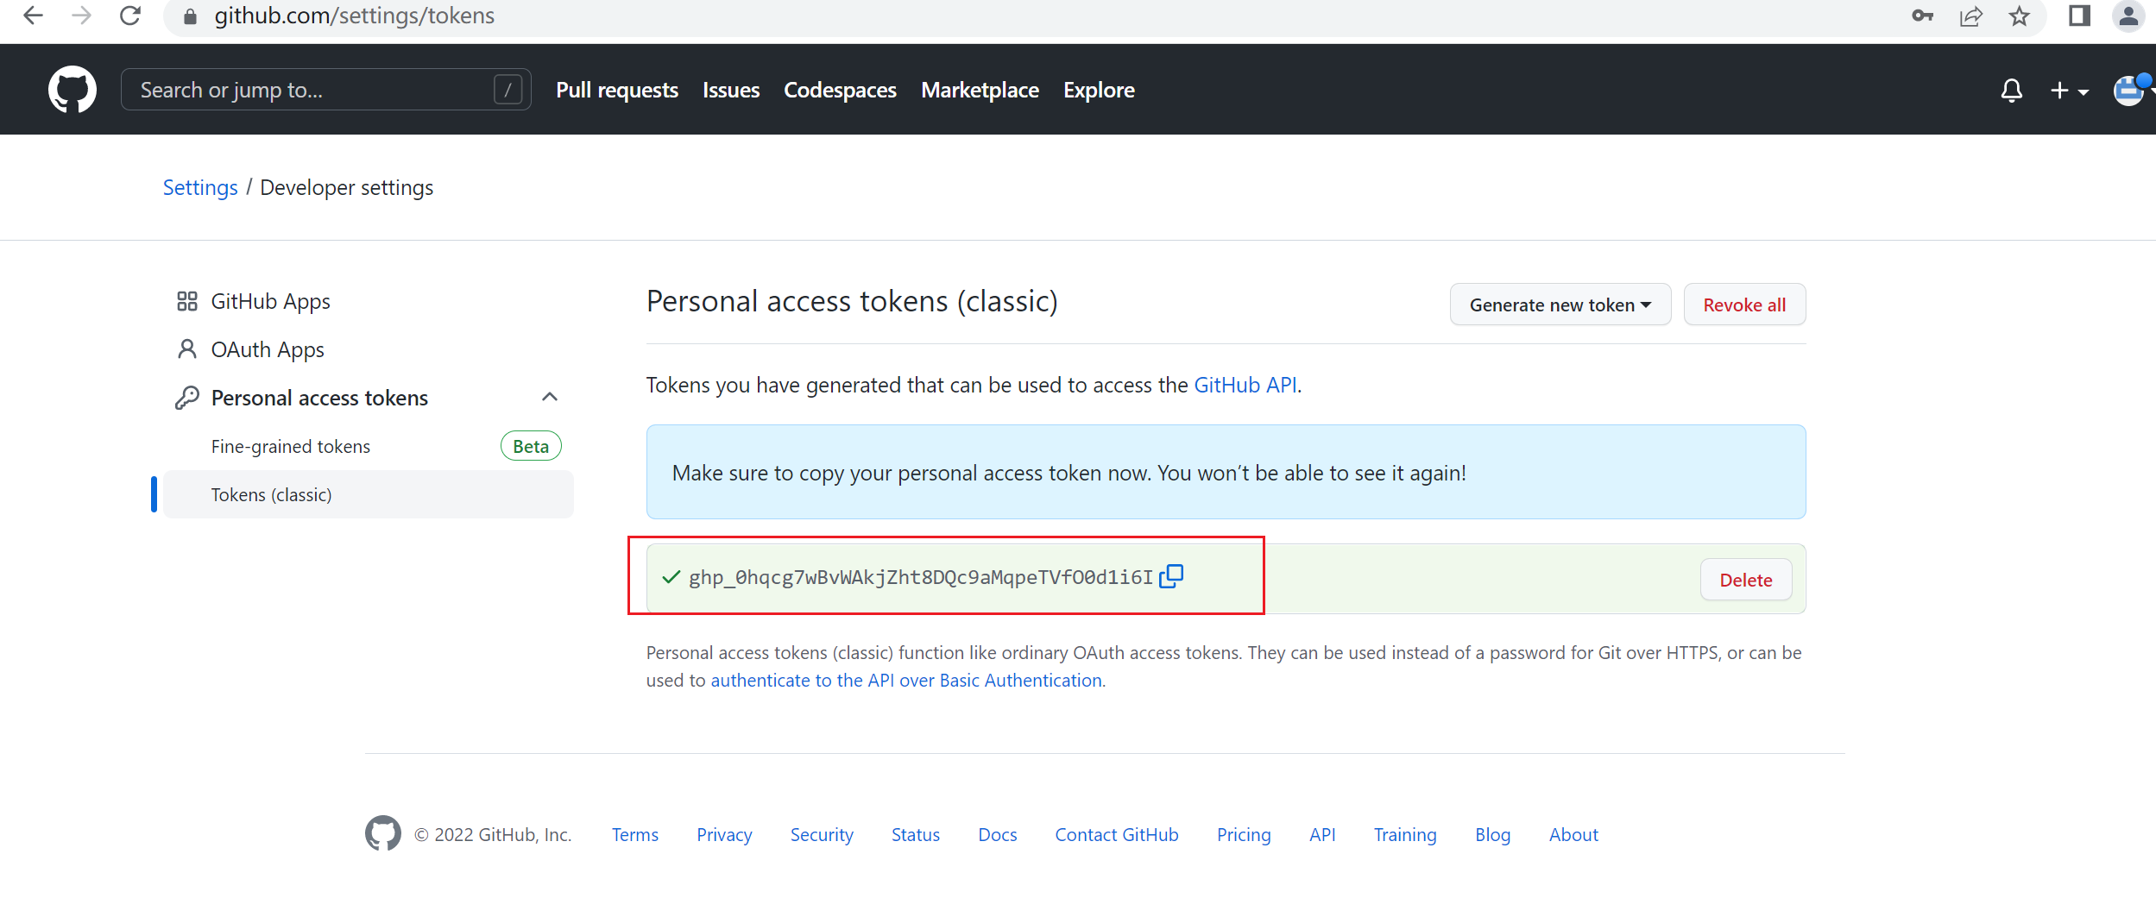2156x898 pixels.
Task: Open the About footer link
Action: 1573,834
